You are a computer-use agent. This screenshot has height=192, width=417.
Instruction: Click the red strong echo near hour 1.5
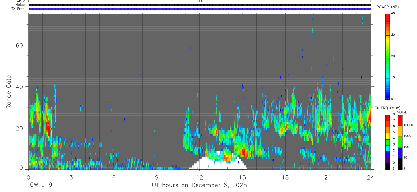coord(48,129)
